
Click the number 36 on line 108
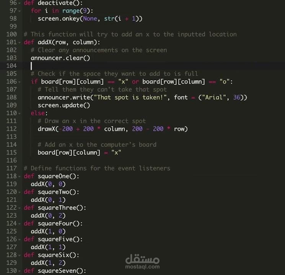[x=237, y=97]
